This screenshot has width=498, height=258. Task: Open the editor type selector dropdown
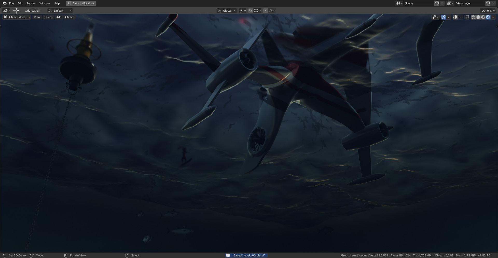[6, 11]
